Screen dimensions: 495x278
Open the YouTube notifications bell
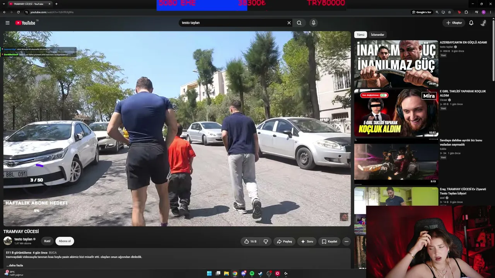pos(471,23)
